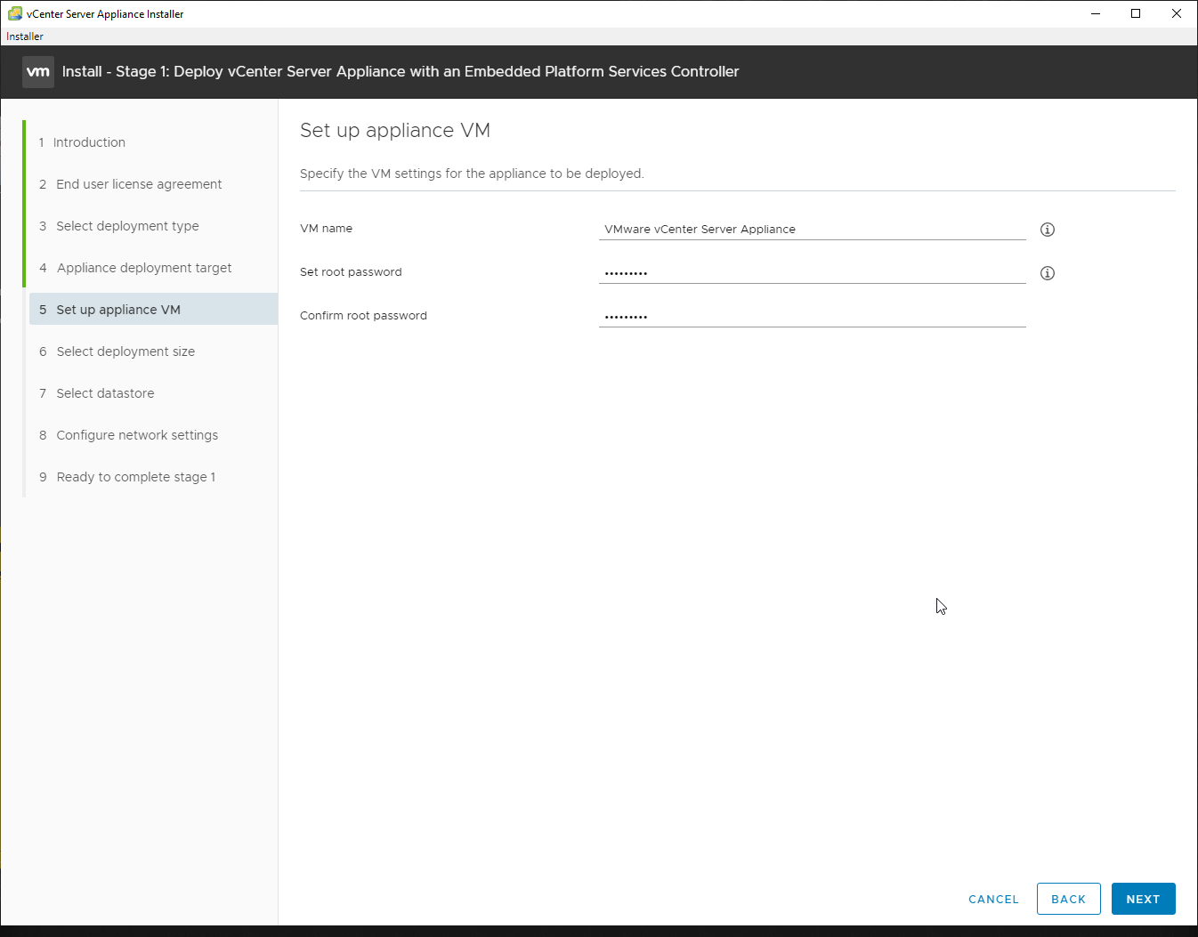Close the vCenter Server Appliance Installer window

coord(1177,13)
